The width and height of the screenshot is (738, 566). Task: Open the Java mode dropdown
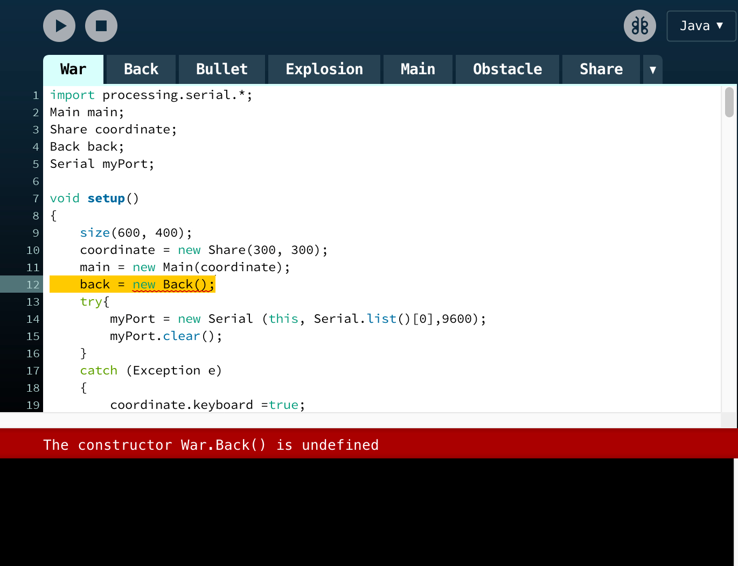point(701,26)
